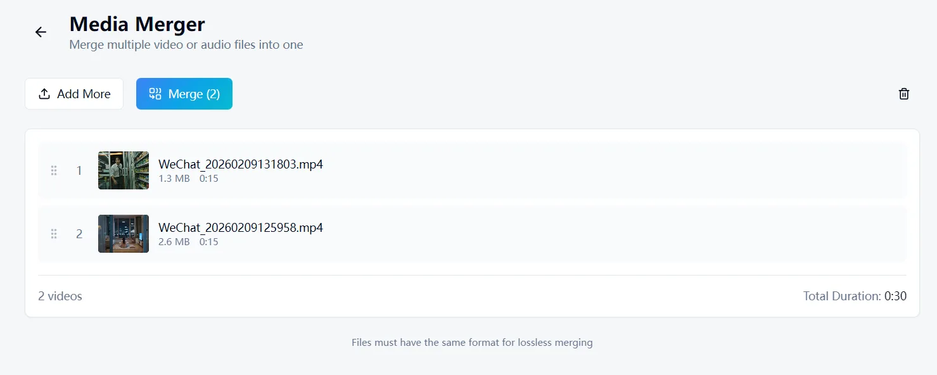Click the trash icon to clear all files
The width and height of the screenshot is (937, 375).
[x=904, y=94]
